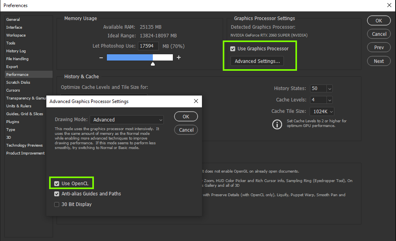Disable Use OpenCL
Viewport: 396px width, 241px height.
[x=57, y=183]
